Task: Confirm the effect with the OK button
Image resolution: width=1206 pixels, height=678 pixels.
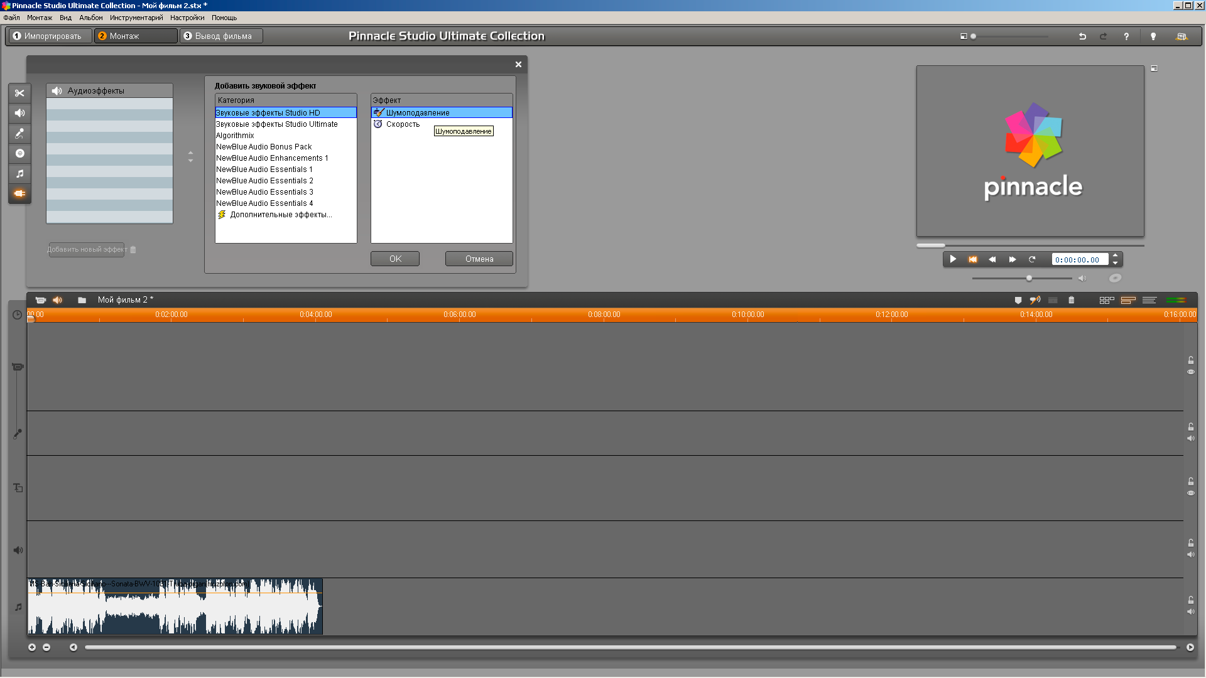Action: pyautogui.click(x=395, y=259)
